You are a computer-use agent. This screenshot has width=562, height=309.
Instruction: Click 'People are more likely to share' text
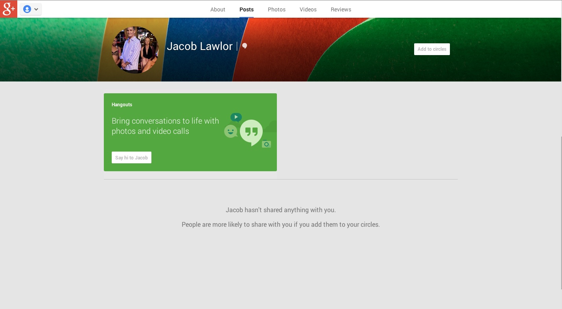pyautogui.click(x=281, y=224)
